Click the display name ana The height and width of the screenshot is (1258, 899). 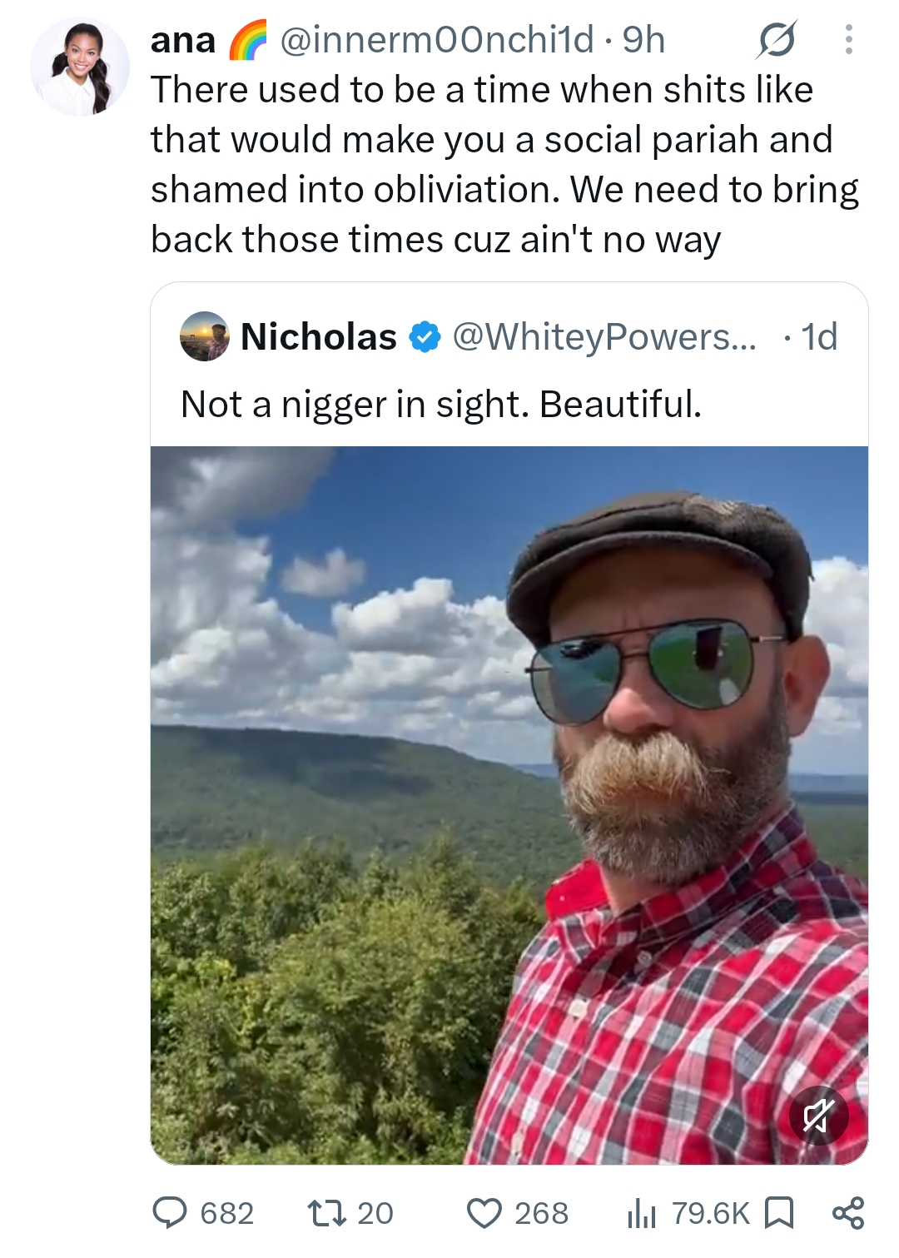pyautogui.click(x=183, y=39)
